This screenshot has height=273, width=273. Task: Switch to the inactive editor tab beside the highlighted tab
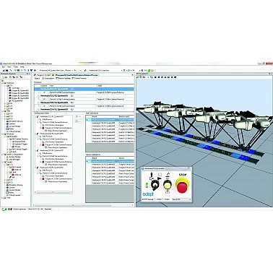click(x=43, y=75)
